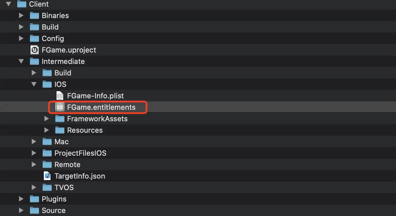
Task: Click the Unreal Engine FGame.uproject icon
Action: pyautogui.click(x=34, y=50)
